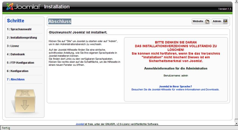The width and height of the screenshot is (238, 130).
Task: Click the installation box image in sidebar
Action: pos(25,101)
